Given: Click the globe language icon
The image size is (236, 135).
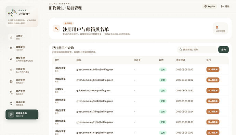Looking at the screenshot, I should [x=206, y=6].
